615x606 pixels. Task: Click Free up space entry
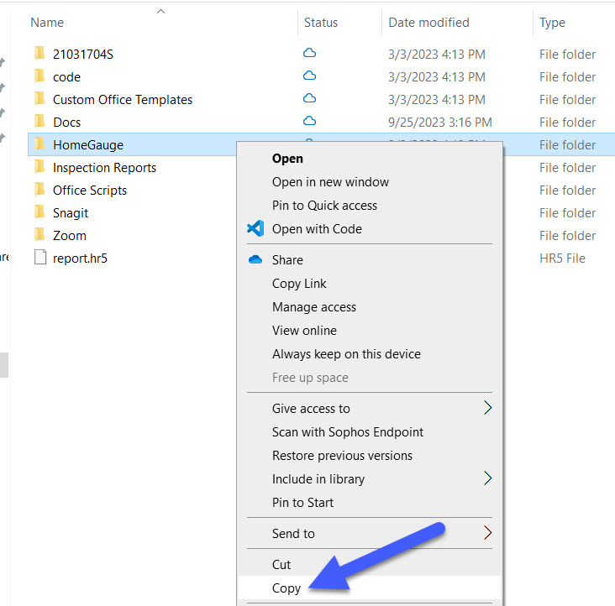click(310, 378)
